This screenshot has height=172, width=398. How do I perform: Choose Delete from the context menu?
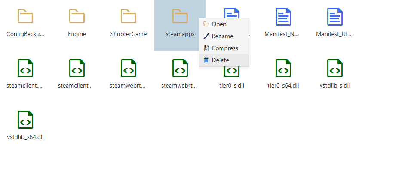[220, 60]
